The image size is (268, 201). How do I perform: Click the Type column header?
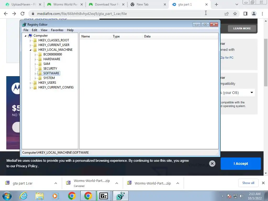pos(127,36)
